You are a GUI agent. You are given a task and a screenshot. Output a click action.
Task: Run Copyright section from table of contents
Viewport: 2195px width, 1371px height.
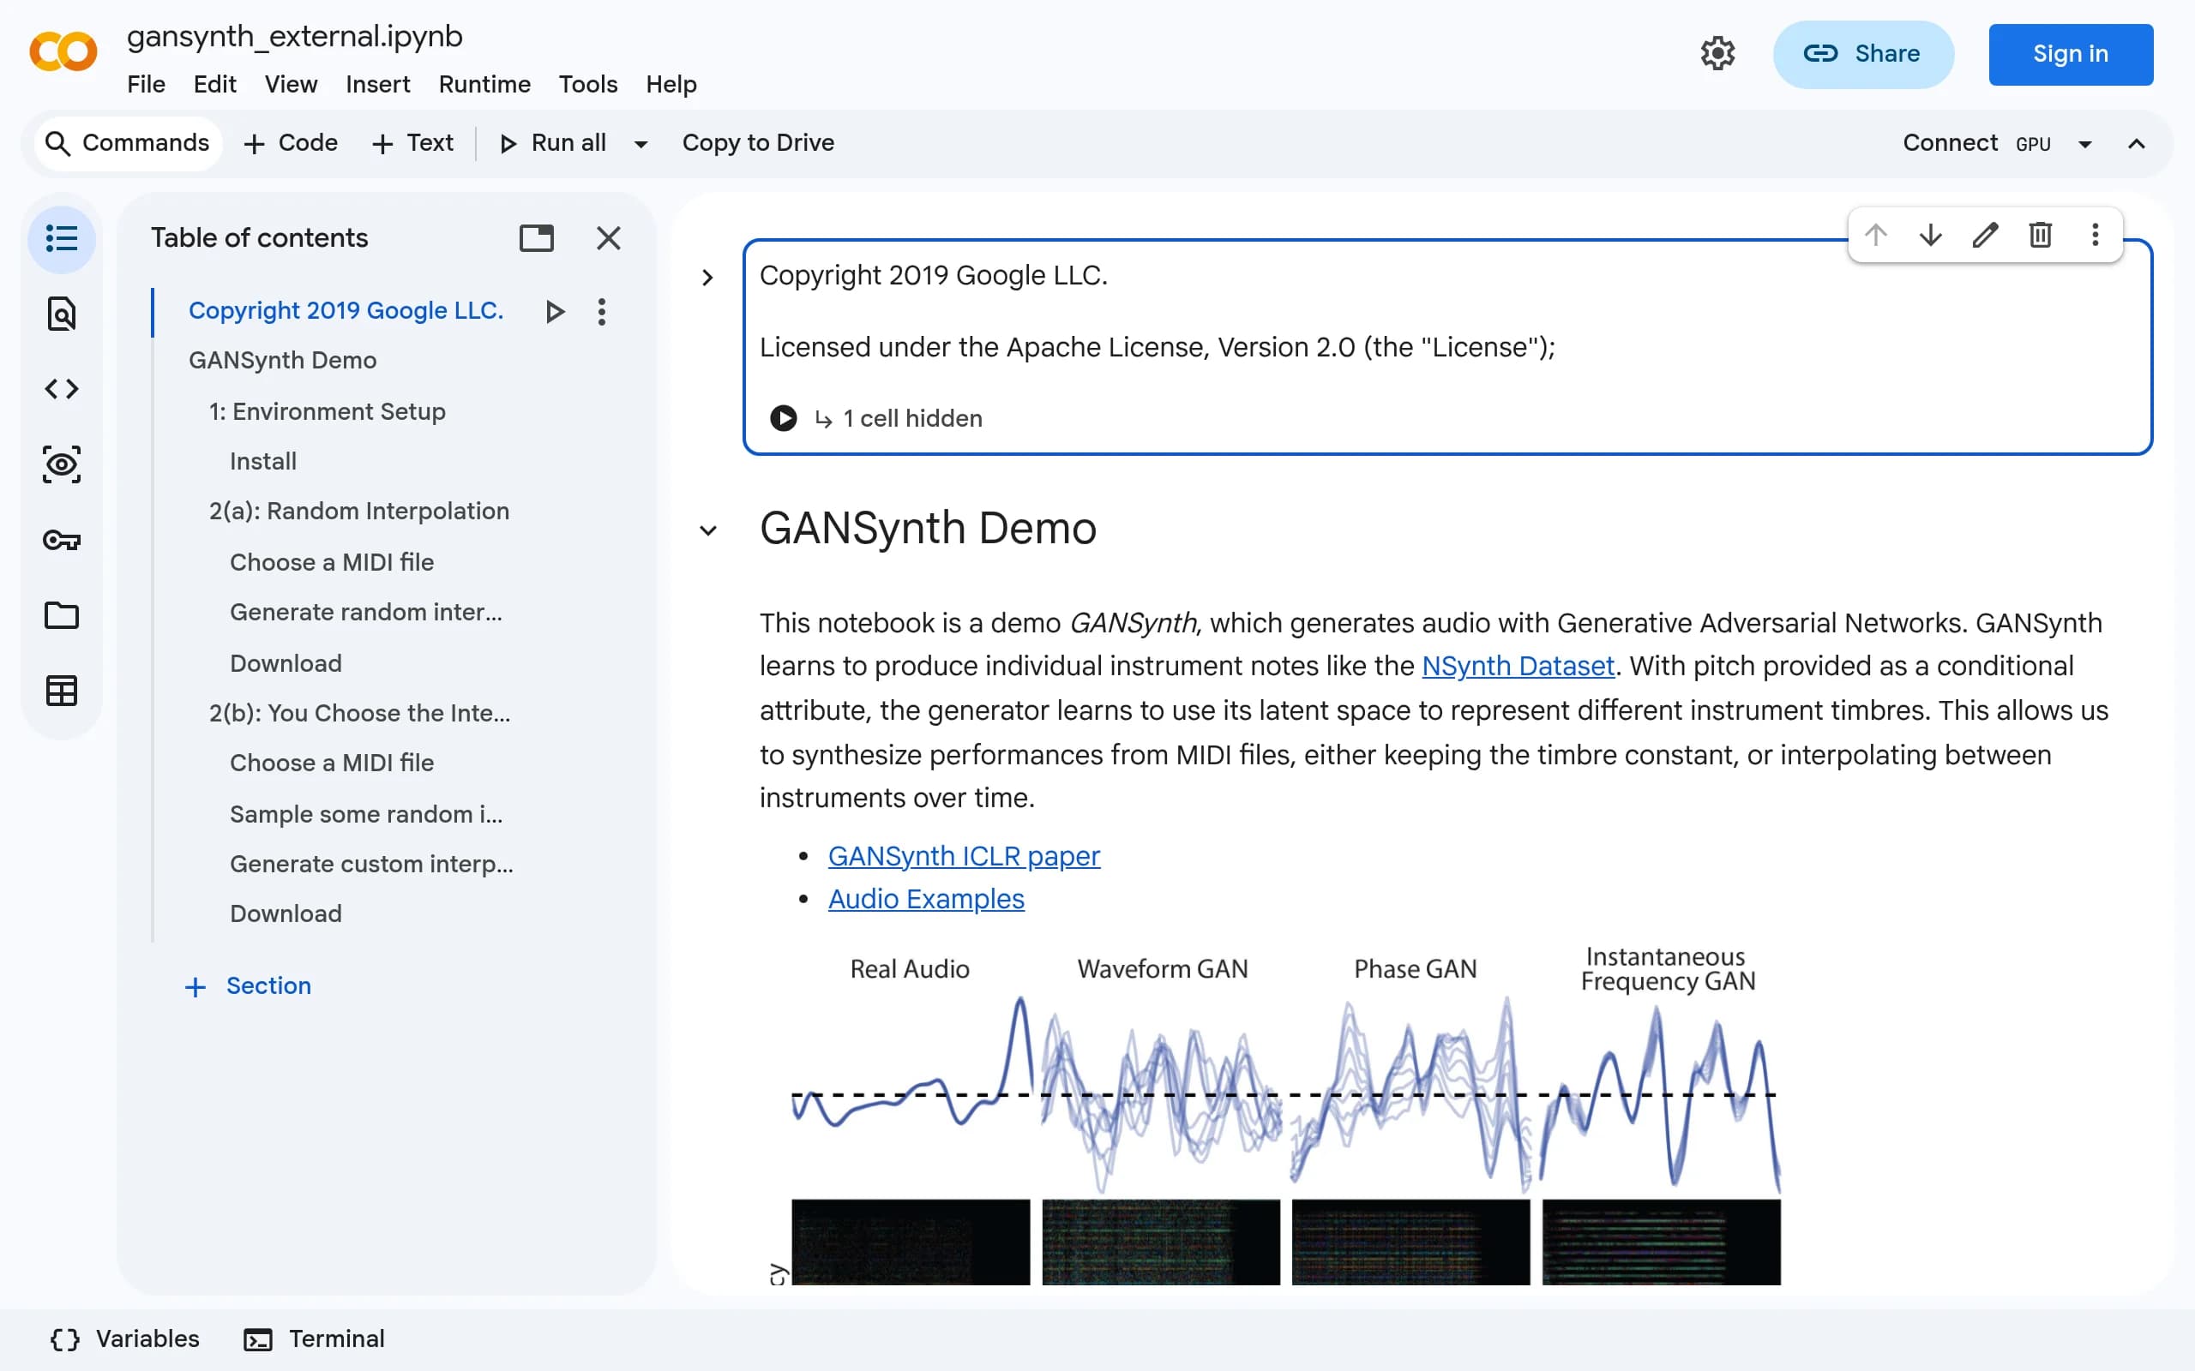(x=554, y=311)
